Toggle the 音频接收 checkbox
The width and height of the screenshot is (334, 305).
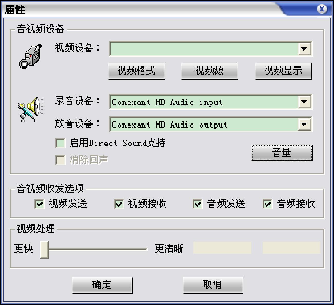267,204
